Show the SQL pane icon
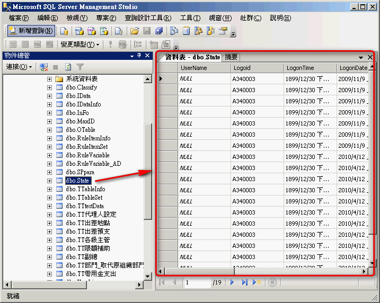Screen dimensions: 380x303 [37, 44]
